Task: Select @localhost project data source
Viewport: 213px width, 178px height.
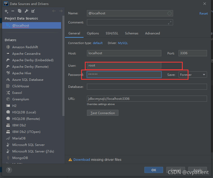Action: (32, 25)
